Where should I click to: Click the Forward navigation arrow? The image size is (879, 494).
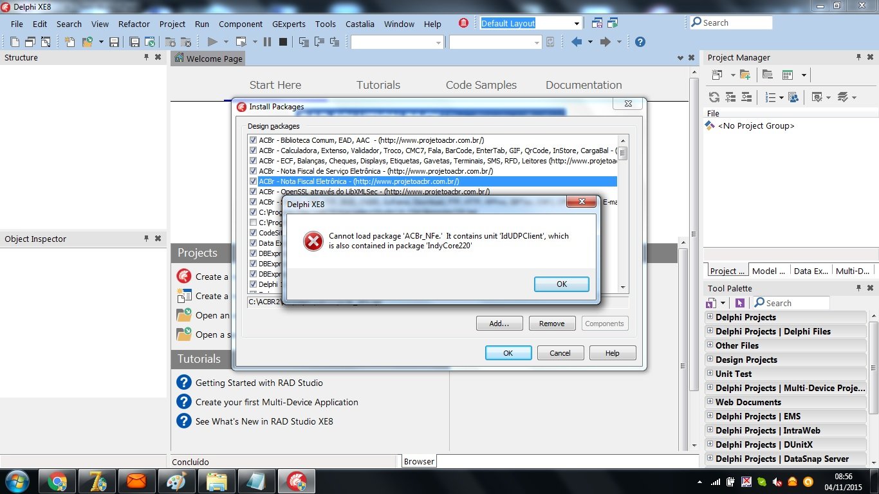(605, 42)
